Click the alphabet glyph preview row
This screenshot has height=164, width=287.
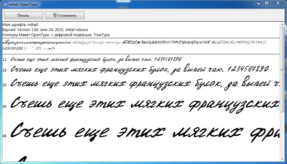click(135, 43)
